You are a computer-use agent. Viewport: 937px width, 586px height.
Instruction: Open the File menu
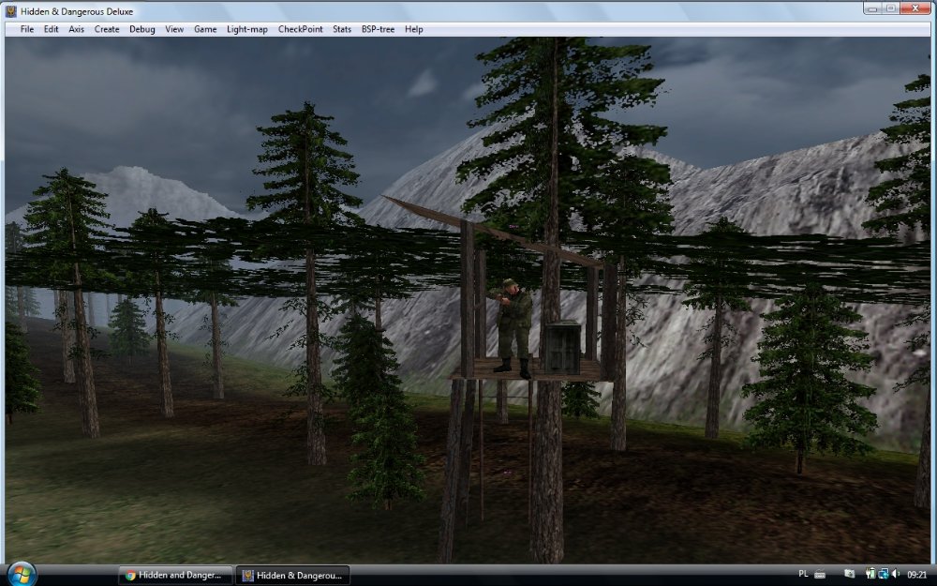point(27,29)
